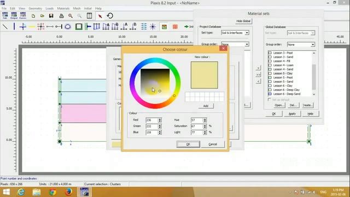Open the Initial menu

coord(88,8)
